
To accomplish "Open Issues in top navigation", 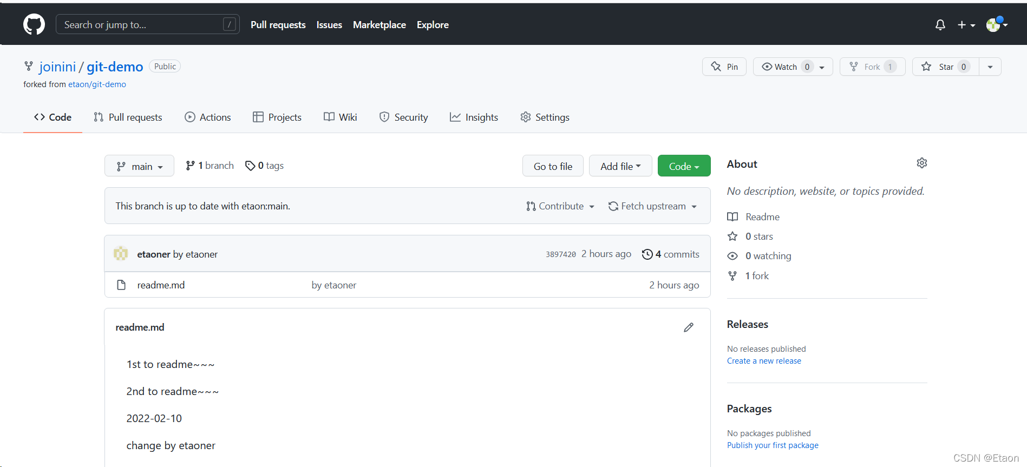I will pyautogui.click(x=329, y=25).
